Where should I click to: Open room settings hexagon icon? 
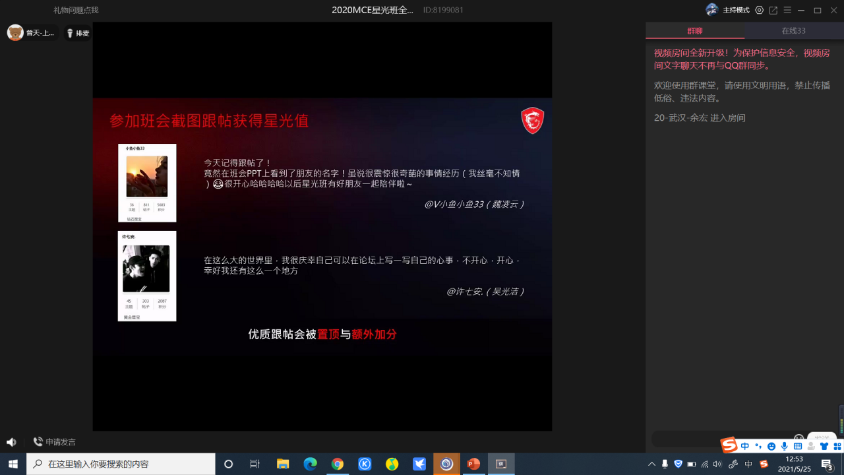tap(760, 11)
